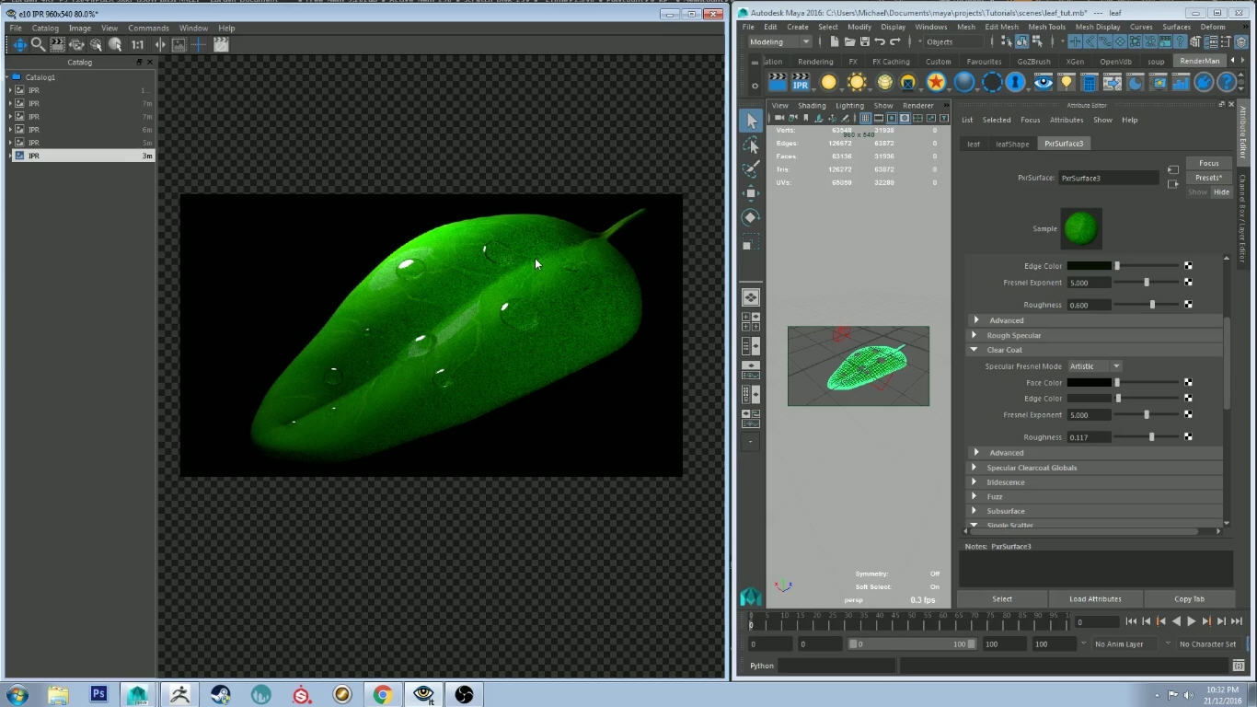
Task: Click the play forward button in timeline controls
Action: click(1192, 621)
